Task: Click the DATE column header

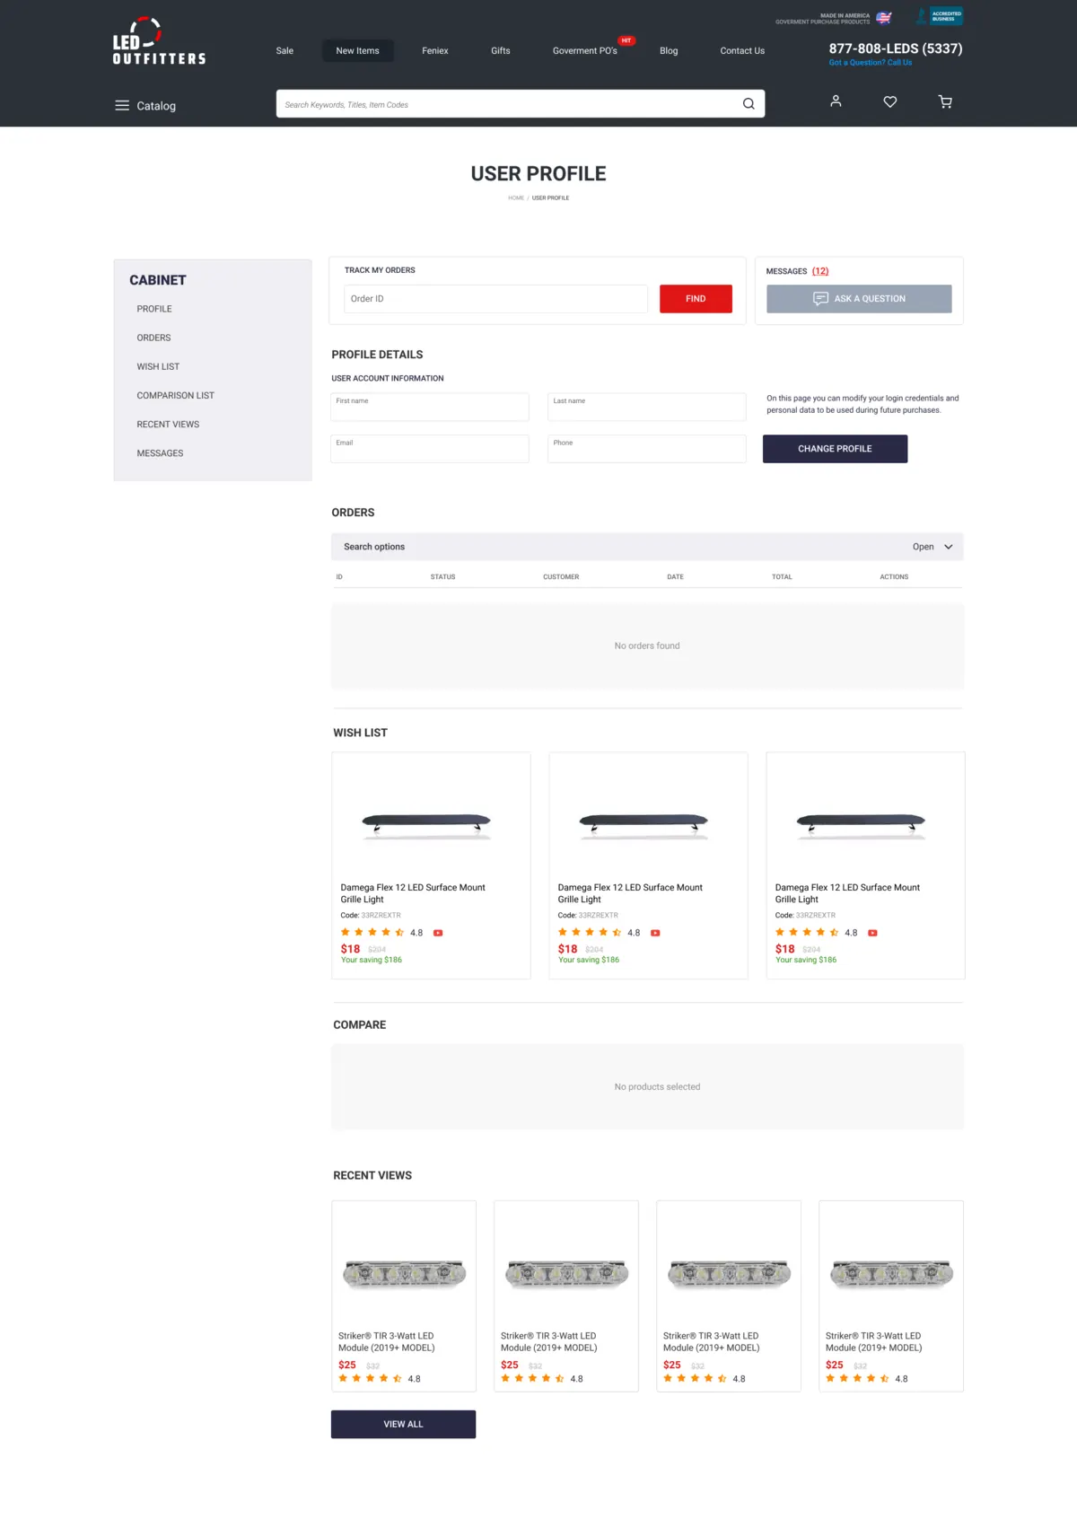Action: (675, 577)
